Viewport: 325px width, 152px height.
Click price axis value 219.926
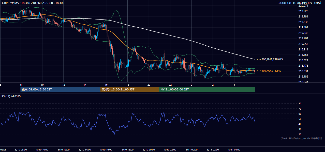[x=303, y=11]
